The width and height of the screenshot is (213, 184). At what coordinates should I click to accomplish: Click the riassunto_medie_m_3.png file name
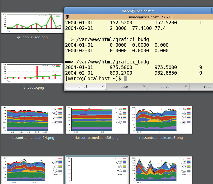click(x=161, y=138)
